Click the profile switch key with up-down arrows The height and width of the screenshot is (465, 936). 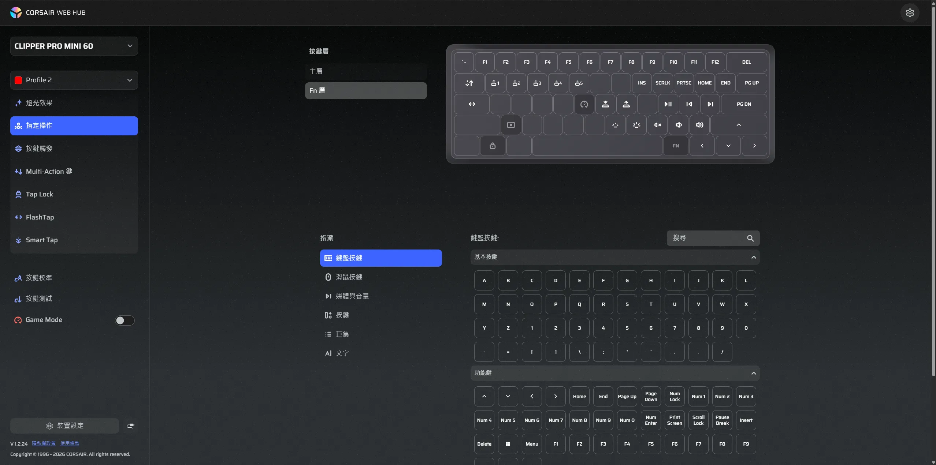pos(469,83)
